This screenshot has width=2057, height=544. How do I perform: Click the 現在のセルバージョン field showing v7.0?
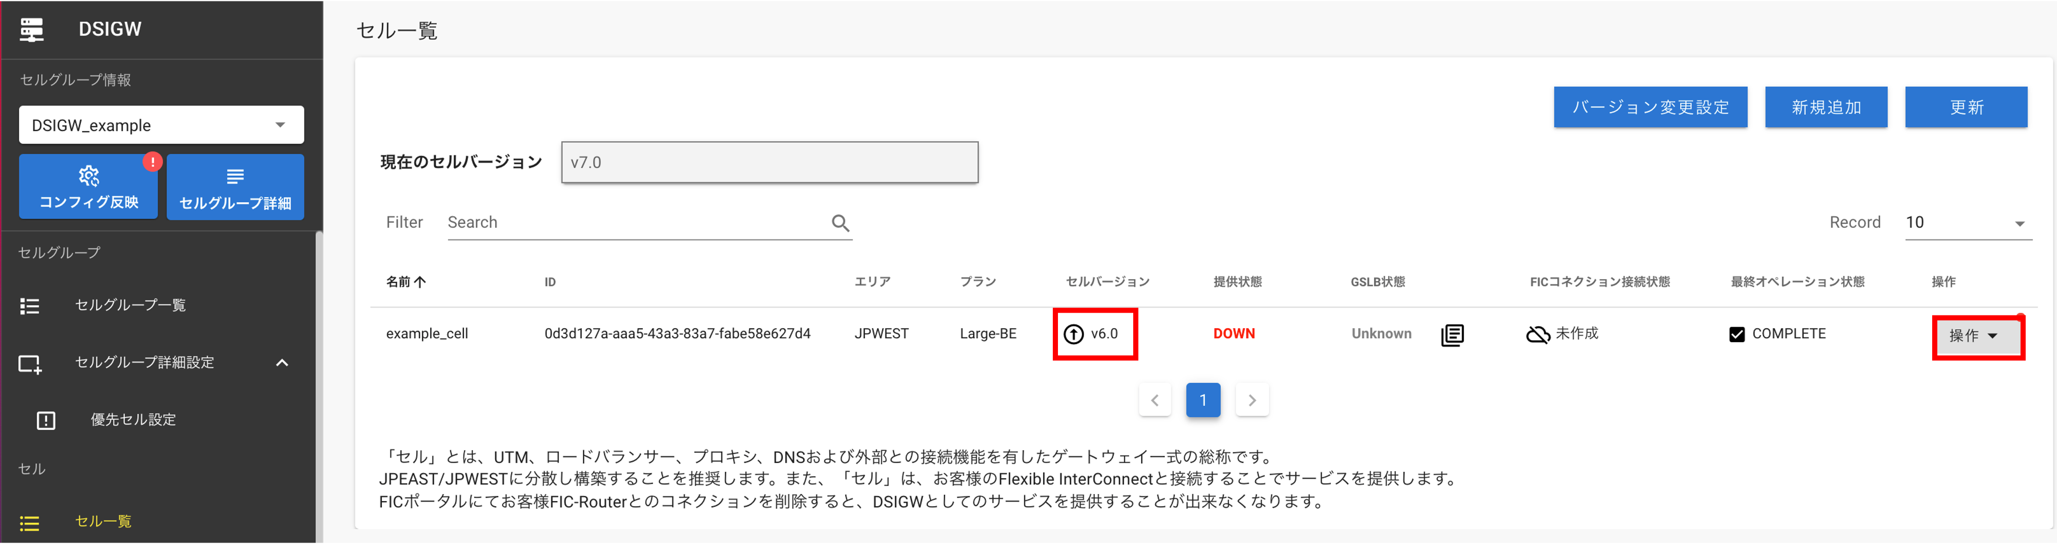770,163
